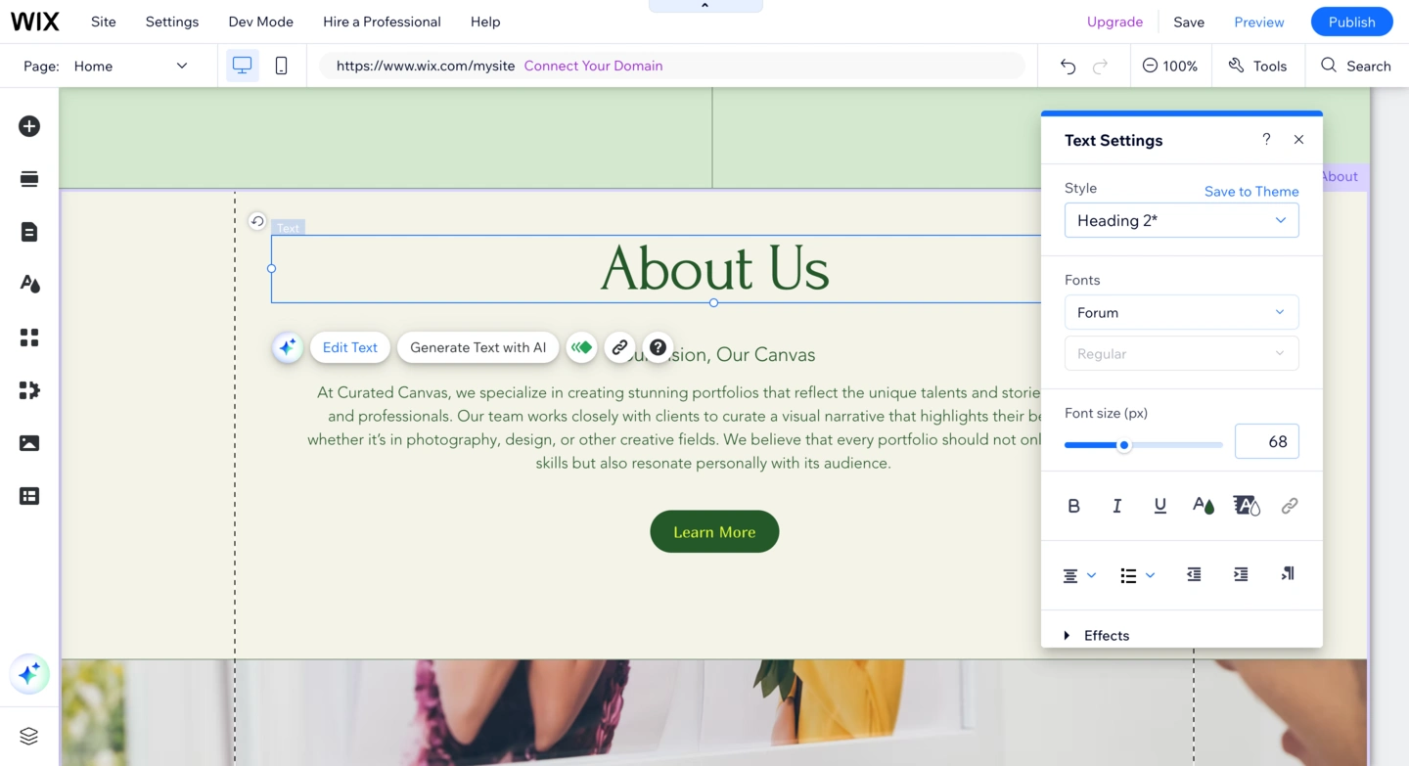Open the Heading 2 style dropdown
Screen dimensions: 1409x766
click(x=1181, y=220)
